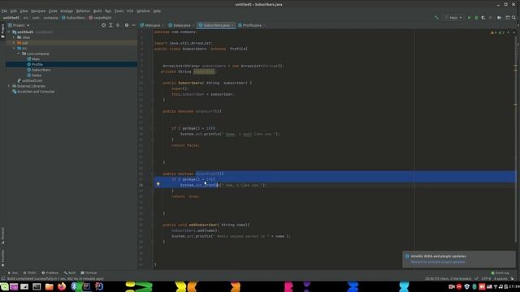Go to previous highlighted error arrow
This screenshot has height=292, width=520.
pos(509,32)
